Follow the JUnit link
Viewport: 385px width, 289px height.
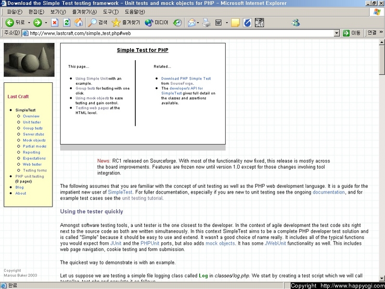point(116,243)
